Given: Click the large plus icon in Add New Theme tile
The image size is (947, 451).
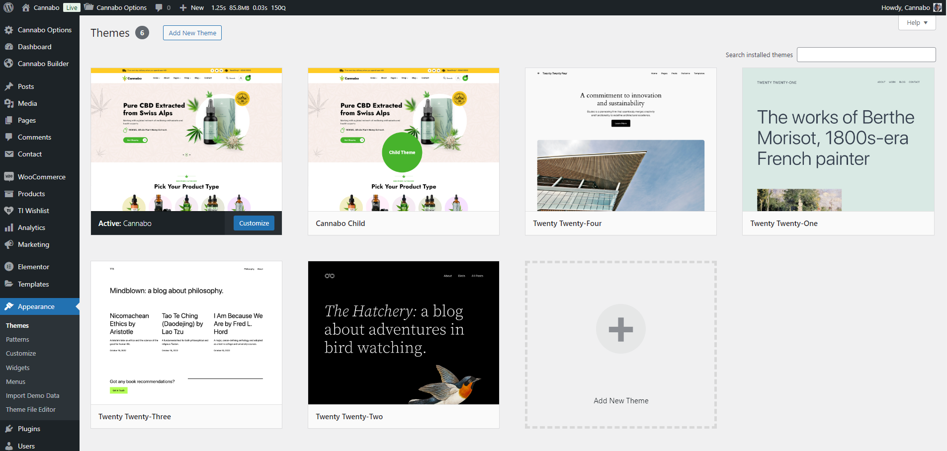Looking at the screenshot, I should (621, 329).
